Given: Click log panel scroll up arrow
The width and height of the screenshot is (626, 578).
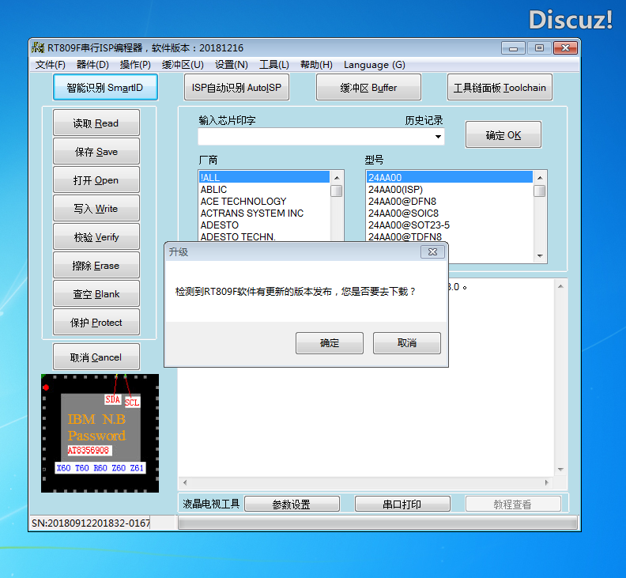Looking at the screenshot, I should [560, 286].
